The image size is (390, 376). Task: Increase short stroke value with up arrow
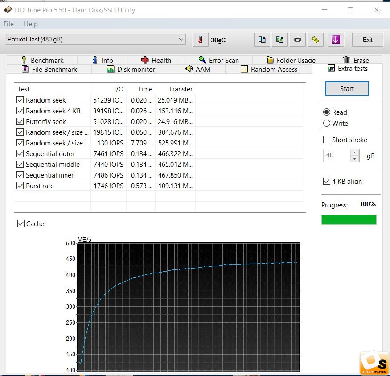pos(355,153)
